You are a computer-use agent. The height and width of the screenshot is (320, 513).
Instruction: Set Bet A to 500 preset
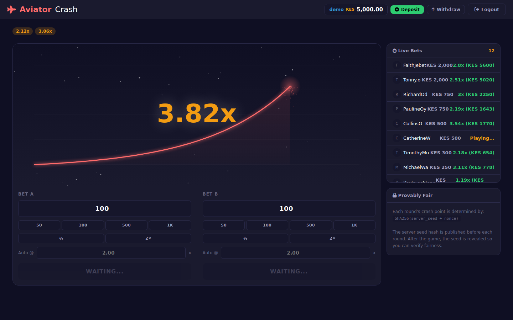click(x=126, y=225)
